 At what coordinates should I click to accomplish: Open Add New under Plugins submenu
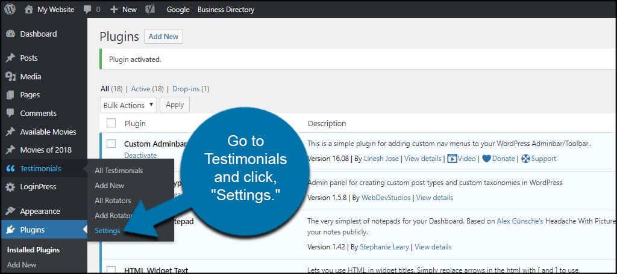pos(22,265)
